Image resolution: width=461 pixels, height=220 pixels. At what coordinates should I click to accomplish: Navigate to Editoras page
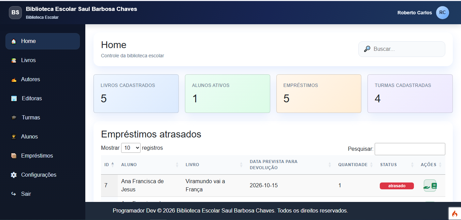tap(43, 99)
